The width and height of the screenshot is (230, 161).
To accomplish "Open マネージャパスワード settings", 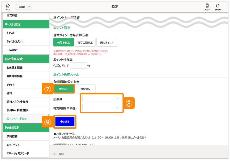I will tap(18, 153).
